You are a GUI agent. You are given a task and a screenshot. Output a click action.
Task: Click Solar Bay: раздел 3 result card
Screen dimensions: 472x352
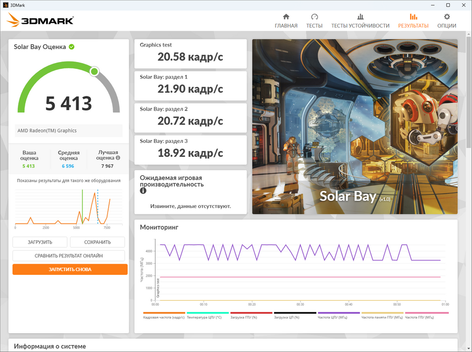[x=191, y=150]
